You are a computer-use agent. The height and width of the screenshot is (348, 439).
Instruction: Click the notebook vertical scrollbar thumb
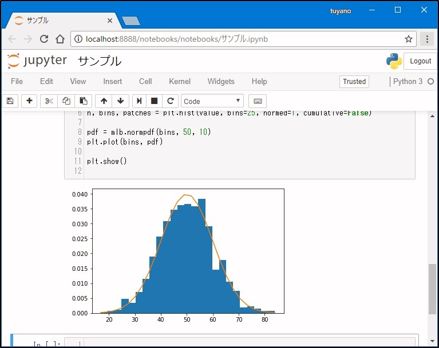(x=432, y=289)
